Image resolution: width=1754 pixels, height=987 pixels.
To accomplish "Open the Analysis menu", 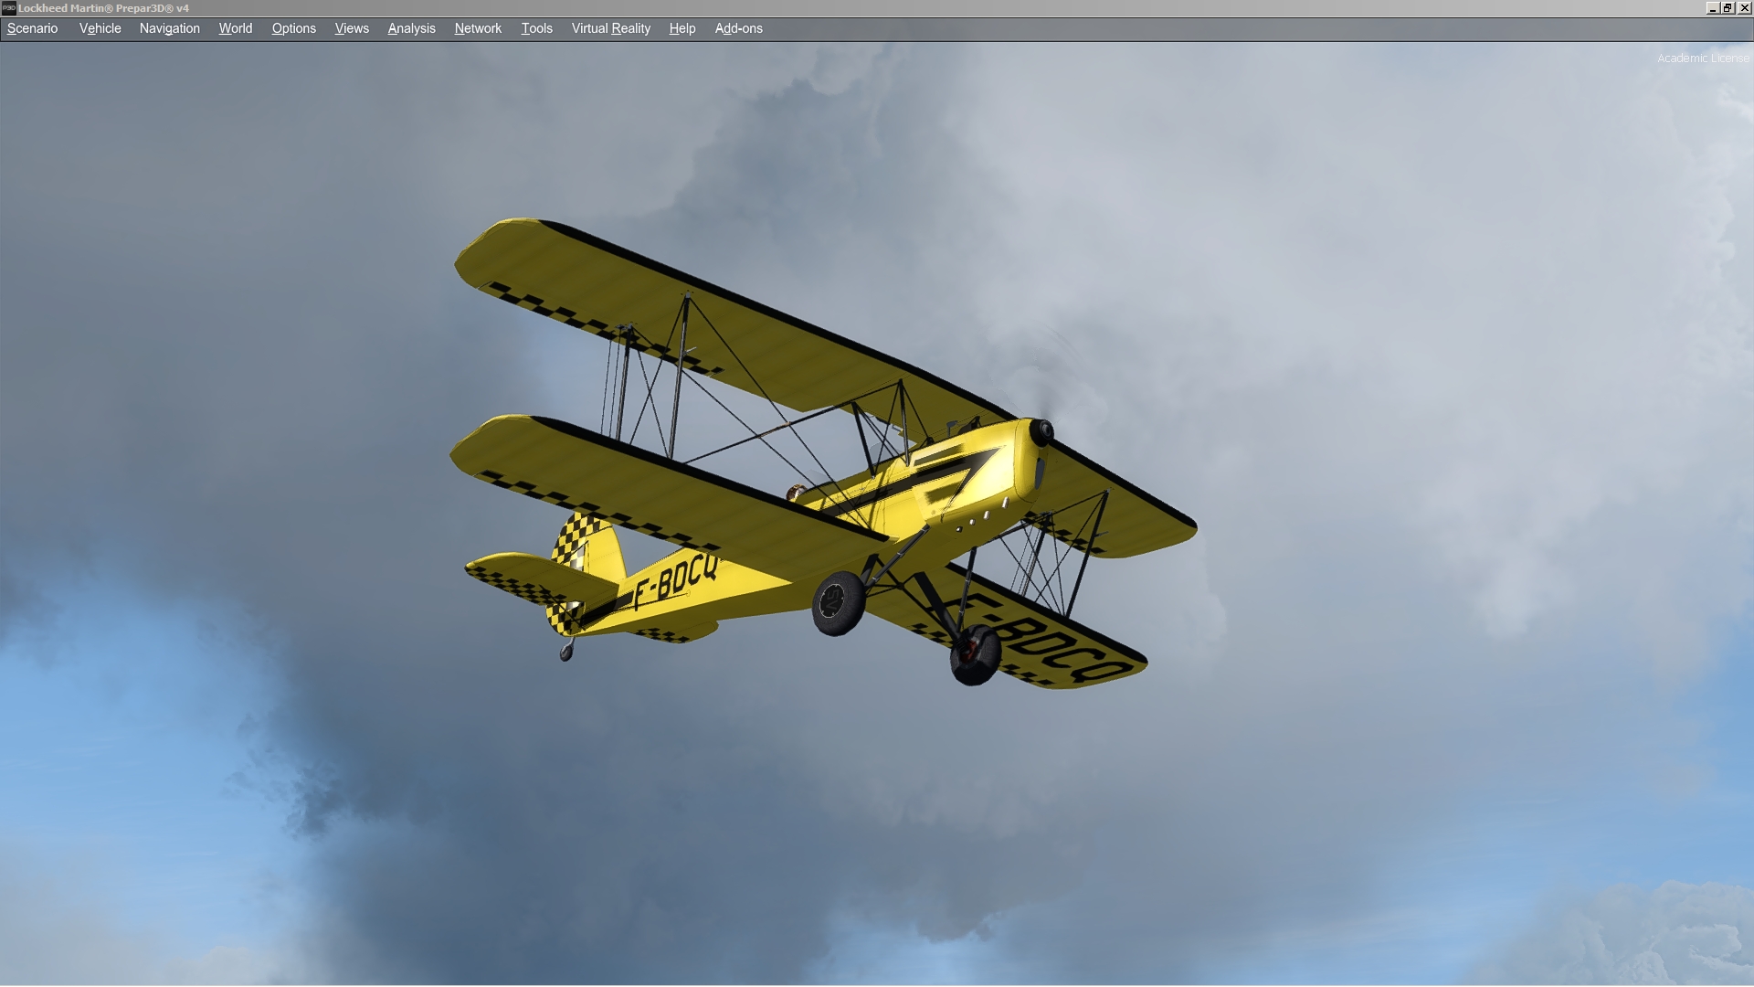I will [x=411, y=28].
